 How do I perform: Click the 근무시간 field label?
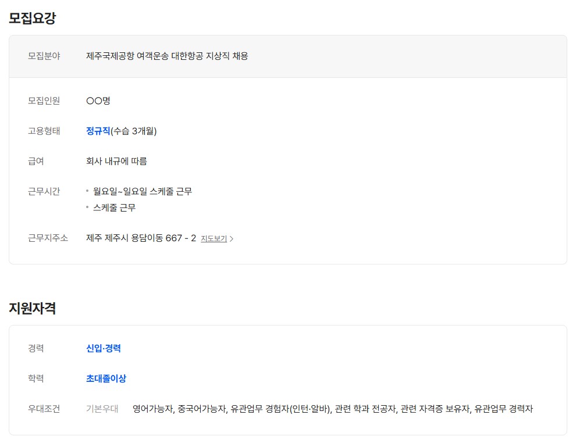[x=44, y=191]
